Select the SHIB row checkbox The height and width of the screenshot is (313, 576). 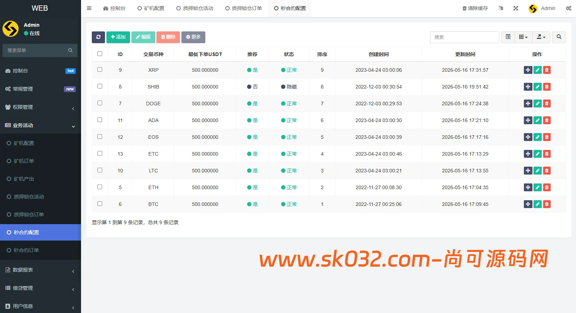(100, 86)
